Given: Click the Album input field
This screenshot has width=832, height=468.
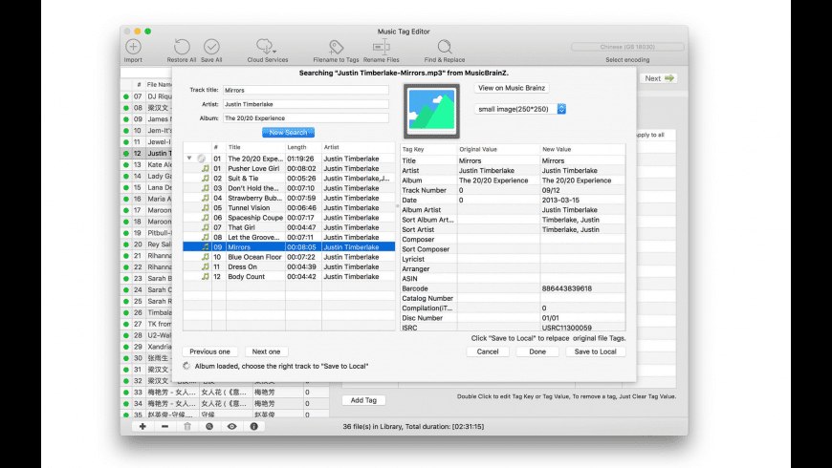Looking at the screenshot, I should tap(306, 117).
